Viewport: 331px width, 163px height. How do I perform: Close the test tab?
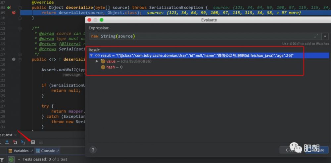(x=16, y=135)
